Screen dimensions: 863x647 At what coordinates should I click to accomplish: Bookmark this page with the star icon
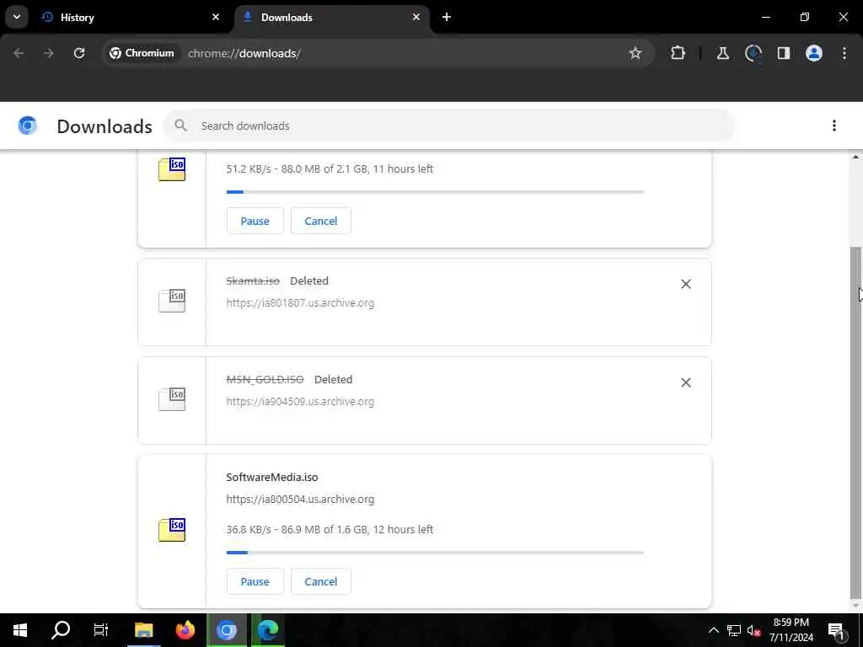coord(635,53)
